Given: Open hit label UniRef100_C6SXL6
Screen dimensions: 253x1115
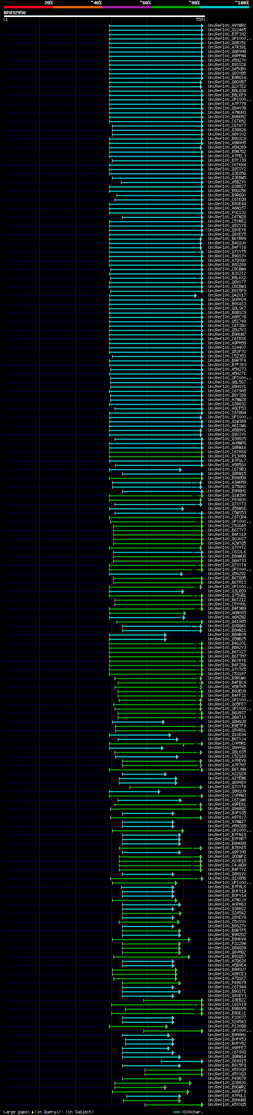Looking at the screenshot, I should 227,552.
